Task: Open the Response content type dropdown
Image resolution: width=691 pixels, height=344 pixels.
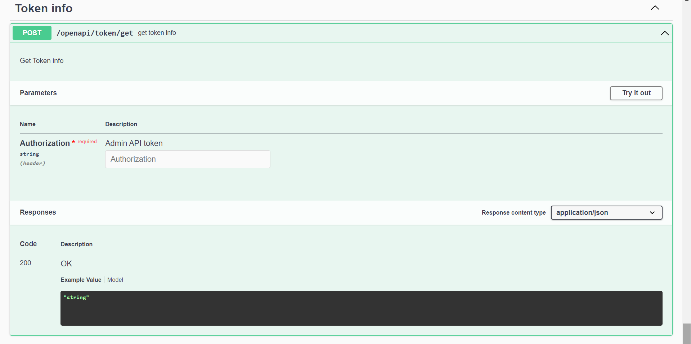Action: tap(606, 213)
